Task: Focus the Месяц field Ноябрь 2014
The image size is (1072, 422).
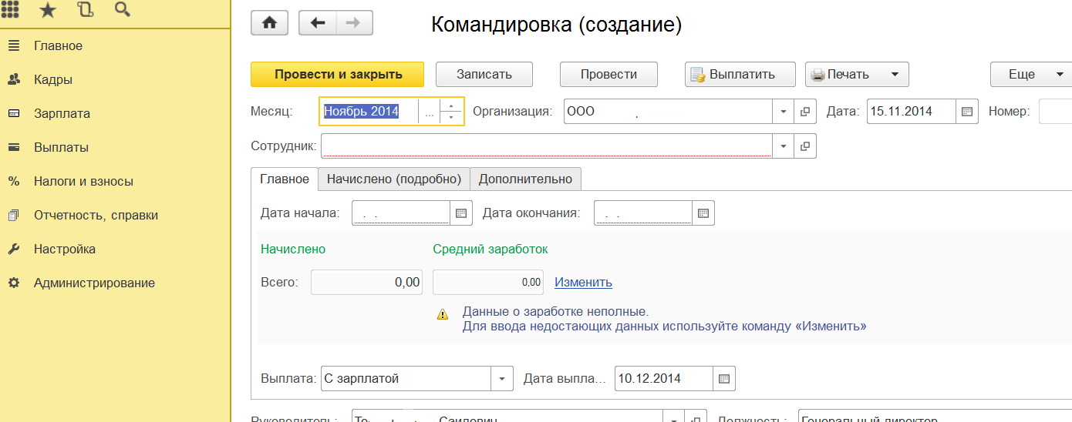Action: 369,112
